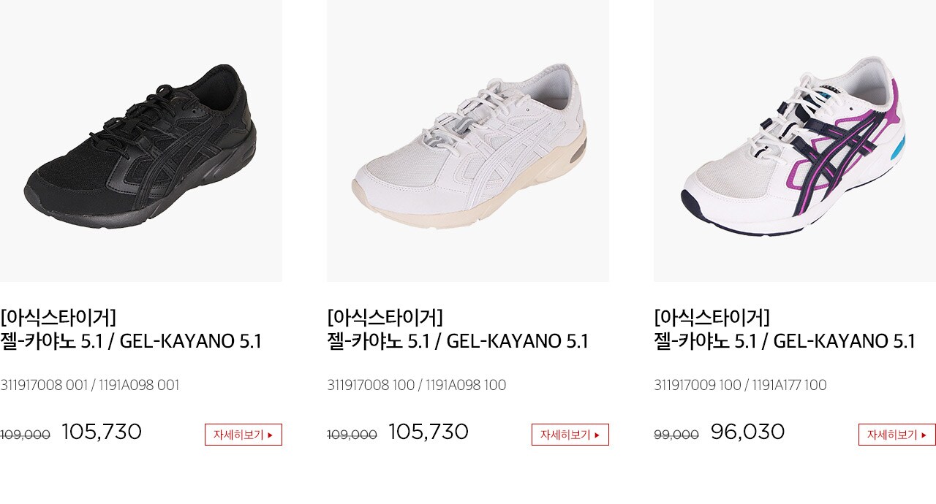
Task: Click the 96,030 sale price
Action: (748, 432)
